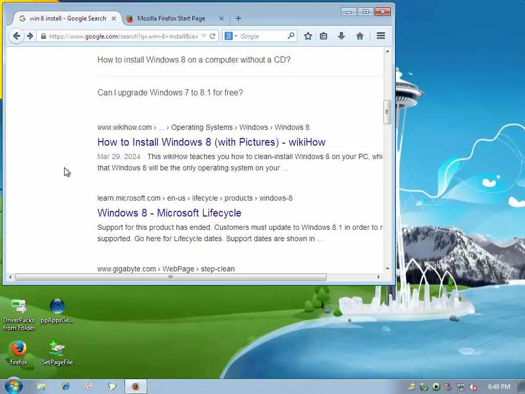This screenshot has width=525, height=394.
Task: Click the scroll up arrow of the page
Action: pyautogui.click(x=388, y=51)
